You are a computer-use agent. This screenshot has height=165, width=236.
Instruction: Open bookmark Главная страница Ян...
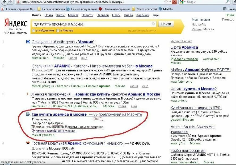pyautogui.click(x=19, y=9)
